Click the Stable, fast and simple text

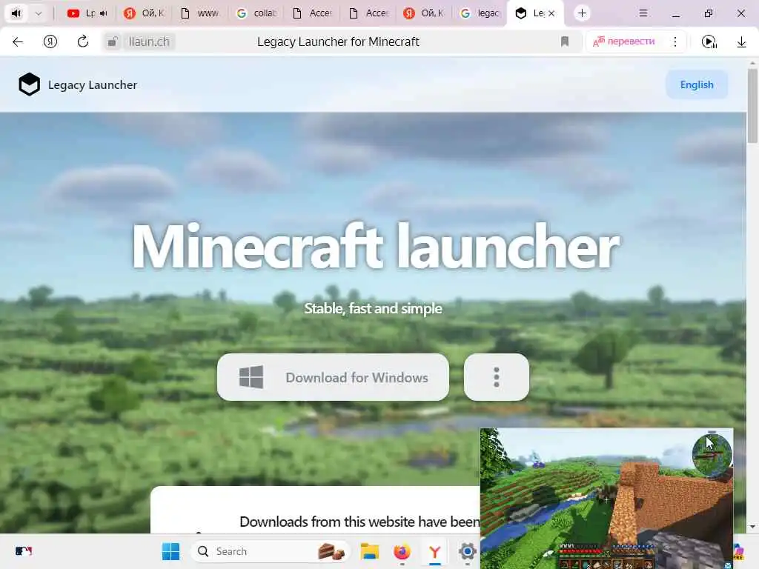coord(374,308)
